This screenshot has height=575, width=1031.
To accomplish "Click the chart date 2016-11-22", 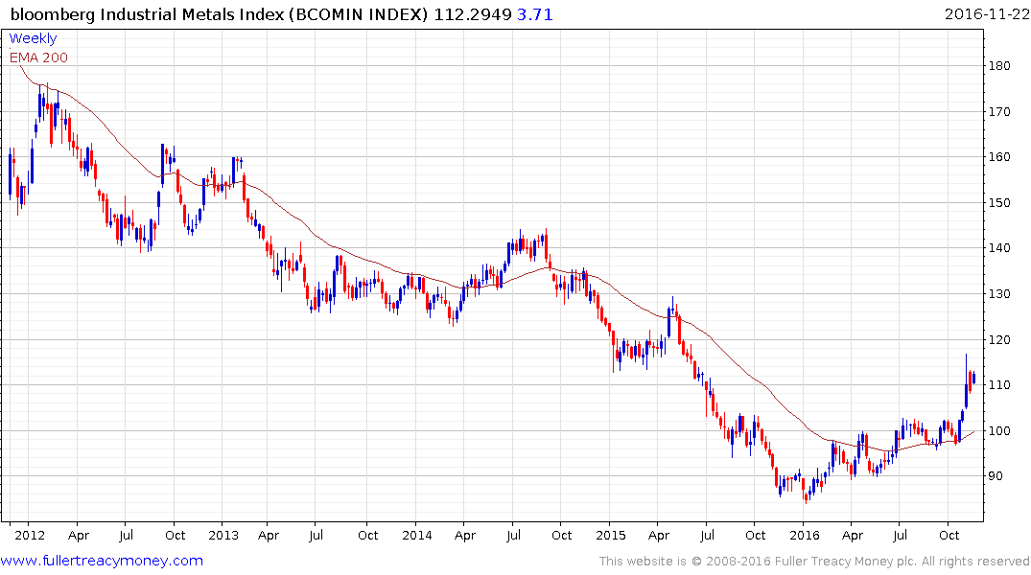I will coord(986,14).
